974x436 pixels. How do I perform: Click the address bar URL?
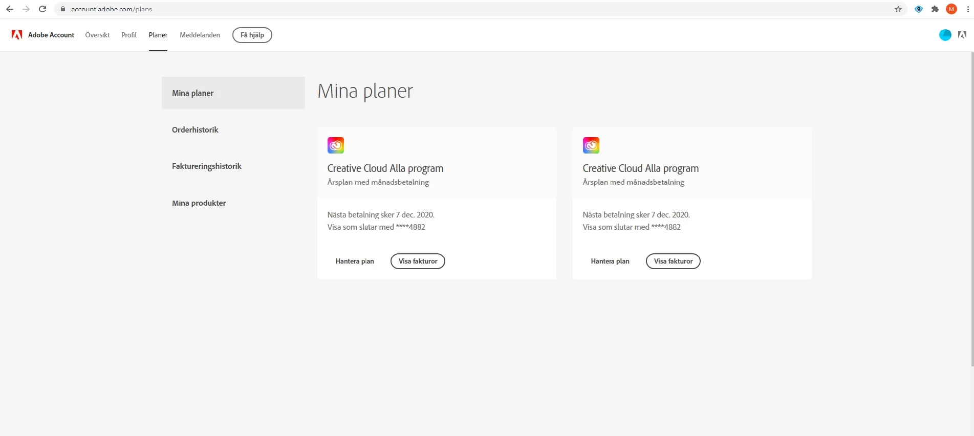112,9
